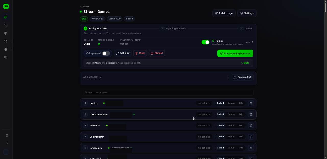Viewport: 327px width, 159px height.
Task: Open hunt Settings
Action: [x=247, y=13]
